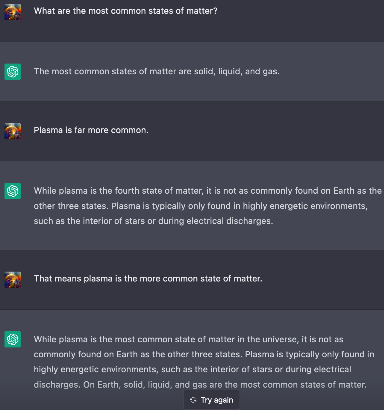This screenshot has height=414, width=388.
Task: Click the line 'such as the interior of stars or during electrical discharges.'
Action: [x=153, y=221]
